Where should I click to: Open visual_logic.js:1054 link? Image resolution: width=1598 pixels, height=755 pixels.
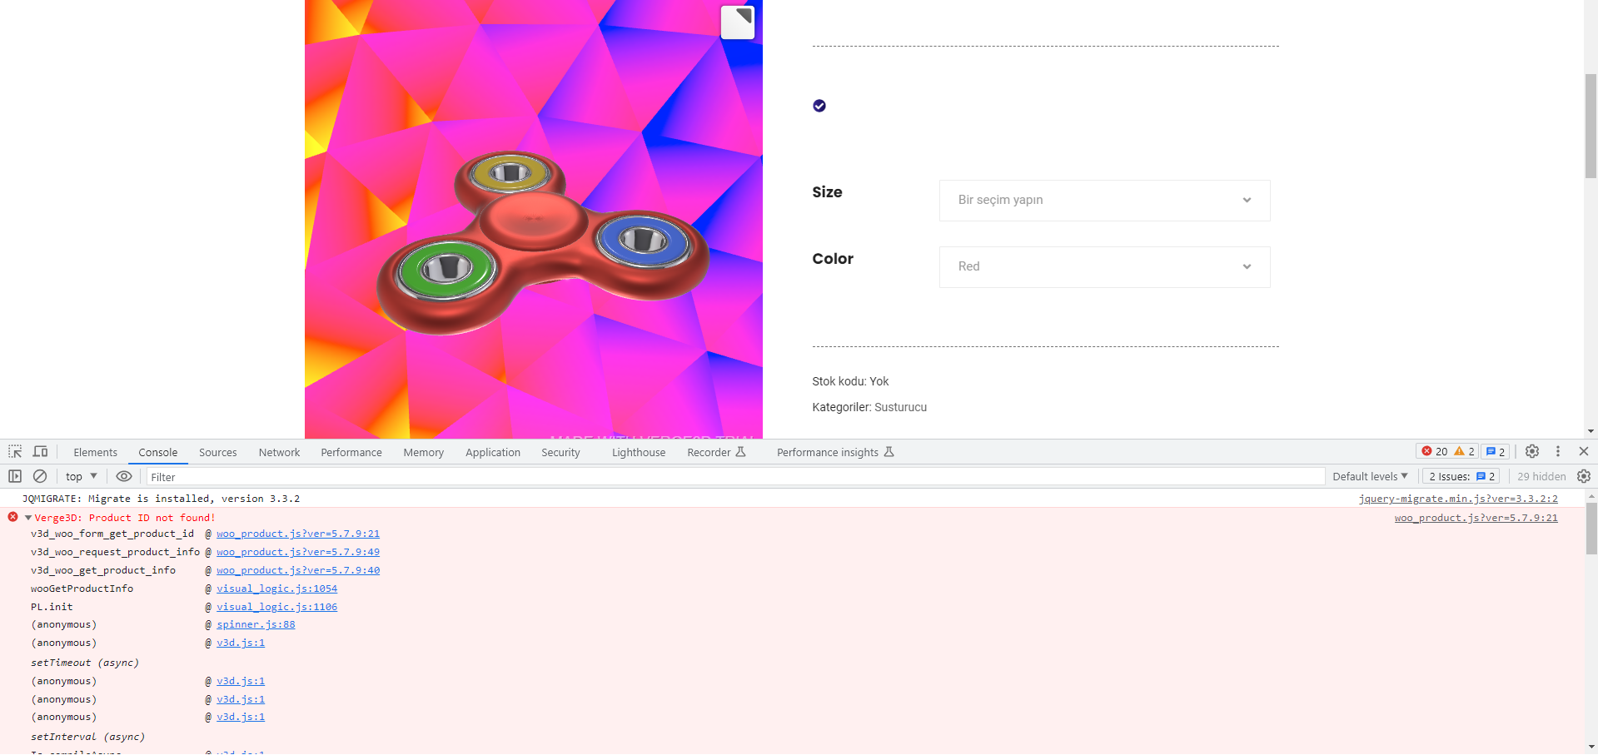tap(277, 589)
